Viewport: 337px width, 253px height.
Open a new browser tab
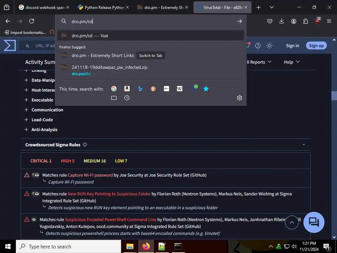click(258, 7)
